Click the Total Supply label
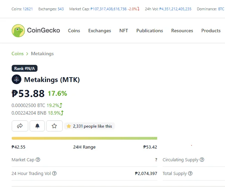The height and width of the screenshot is (187, 225). 175,173
